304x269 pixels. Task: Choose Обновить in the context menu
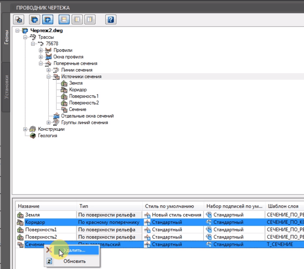point(74,261)
